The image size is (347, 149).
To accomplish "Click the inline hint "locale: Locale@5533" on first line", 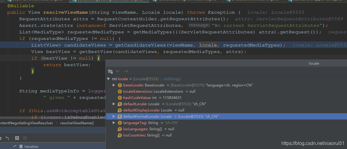I will coord(275,12).
